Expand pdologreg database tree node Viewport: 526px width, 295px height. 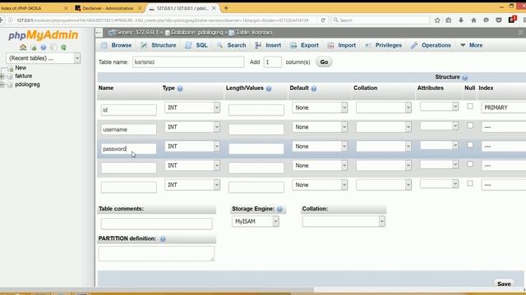[x=2, y=84]
